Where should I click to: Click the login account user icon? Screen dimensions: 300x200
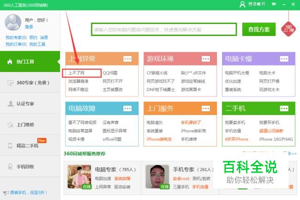pyautogui.click(x=242, y=4)
